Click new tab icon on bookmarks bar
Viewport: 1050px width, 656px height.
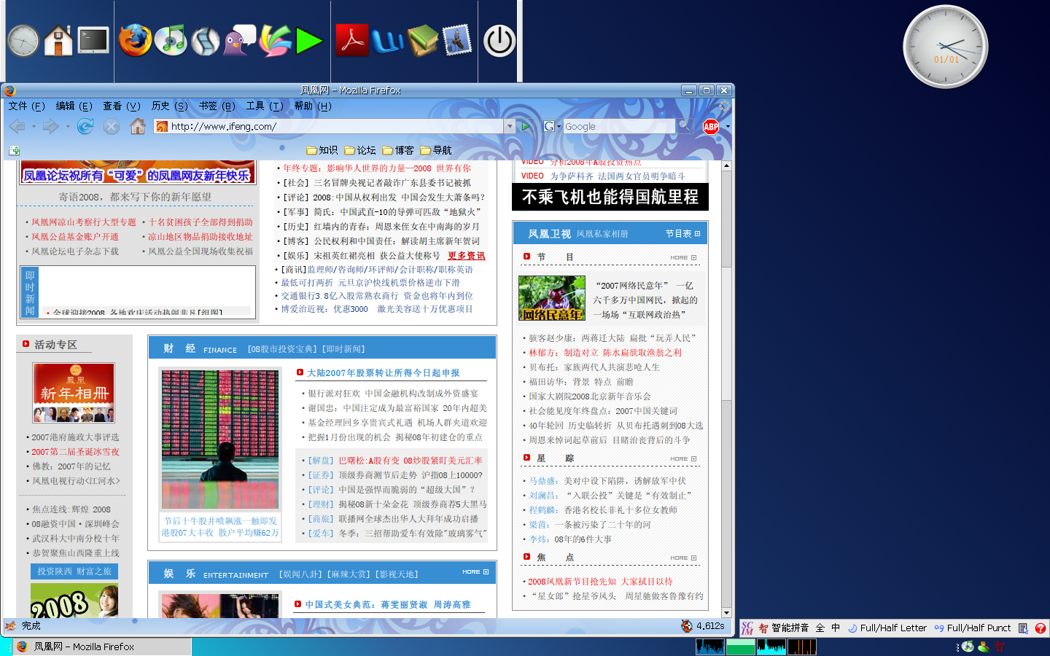[15, 150]
